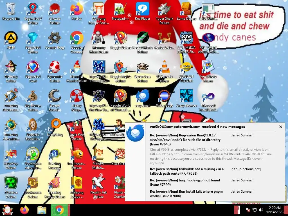Open the volume speaker tray icon
Image resolution: width=288 pixels, height=216 pixels.
[x=261, y=210]
